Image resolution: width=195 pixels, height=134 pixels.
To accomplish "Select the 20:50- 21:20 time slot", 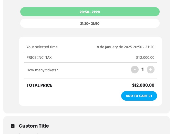I will (90, 12).
